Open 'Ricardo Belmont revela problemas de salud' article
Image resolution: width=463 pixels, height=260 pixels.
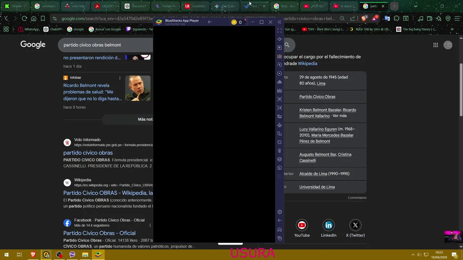93,92
